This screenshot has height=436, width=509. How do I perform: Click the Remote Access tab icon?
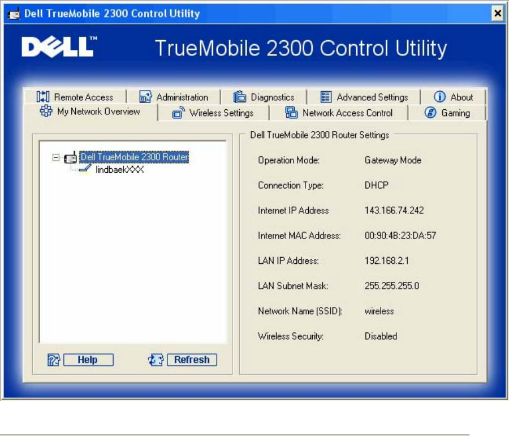tap(43, 97)
